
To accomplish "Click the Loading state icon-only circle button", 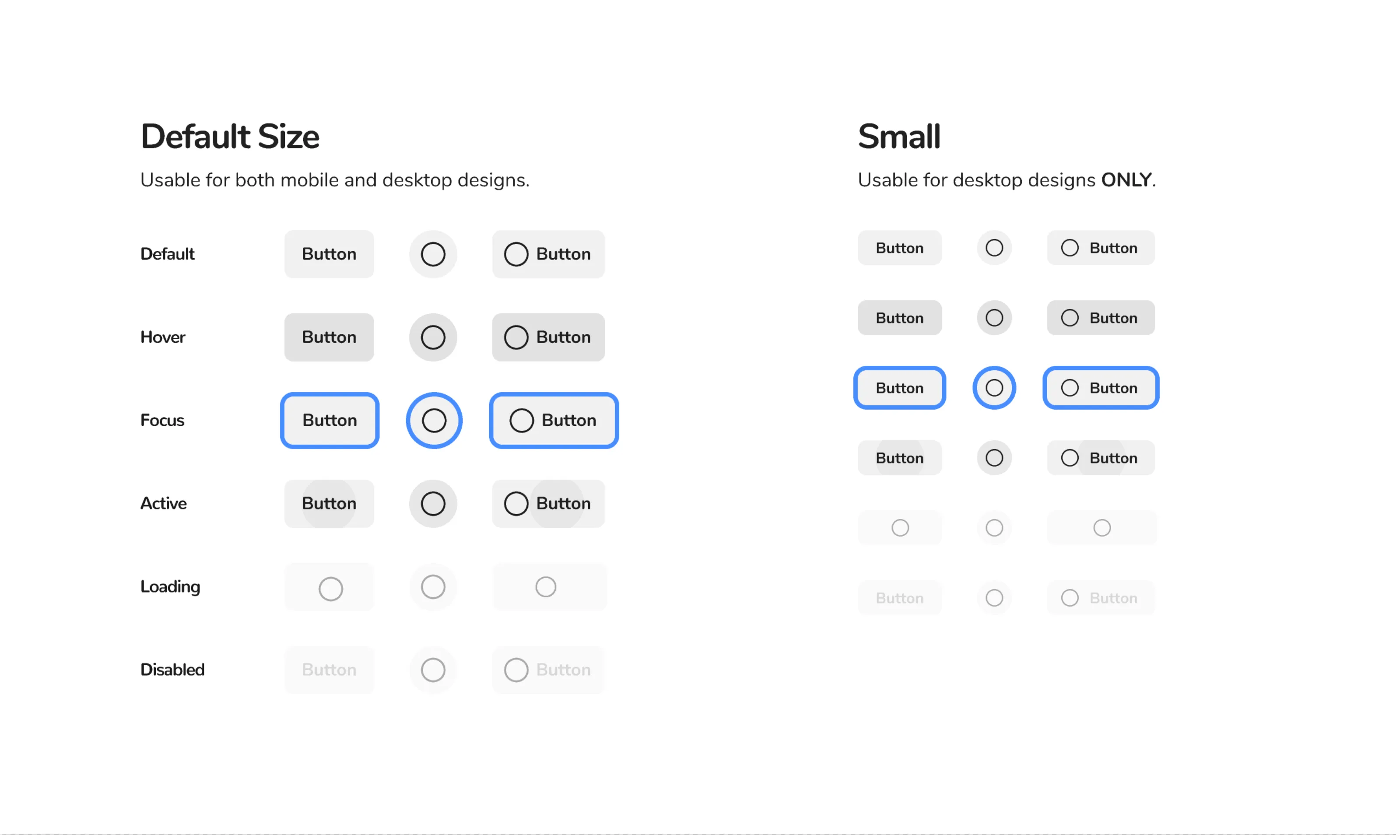I will coord(433,587).
